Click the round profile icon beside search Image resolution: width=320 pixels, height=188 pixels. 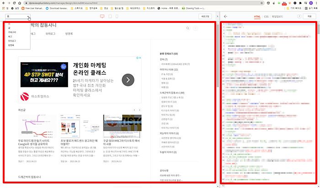click(x=196, y=28)
